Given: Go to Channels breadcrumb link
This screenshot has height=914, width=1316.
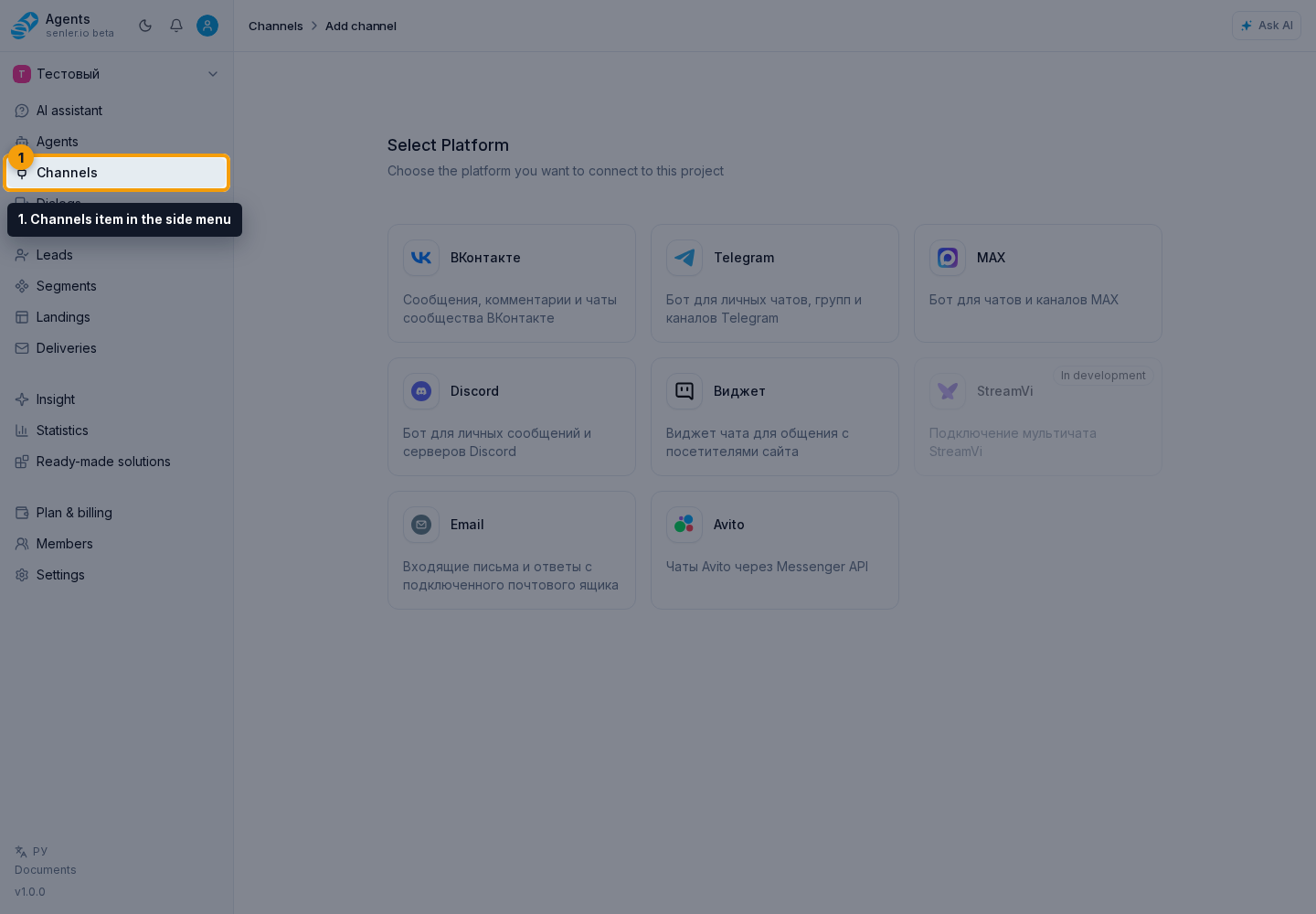Looking at the screenshot, I should point(275,26).
